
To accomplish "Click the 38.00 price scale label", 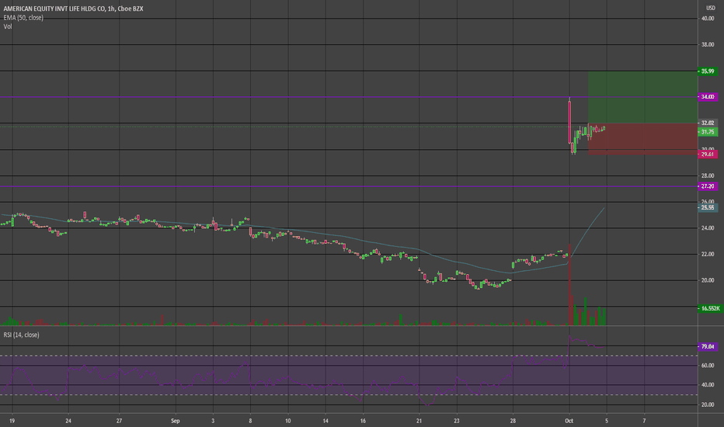I will (708, 45).
